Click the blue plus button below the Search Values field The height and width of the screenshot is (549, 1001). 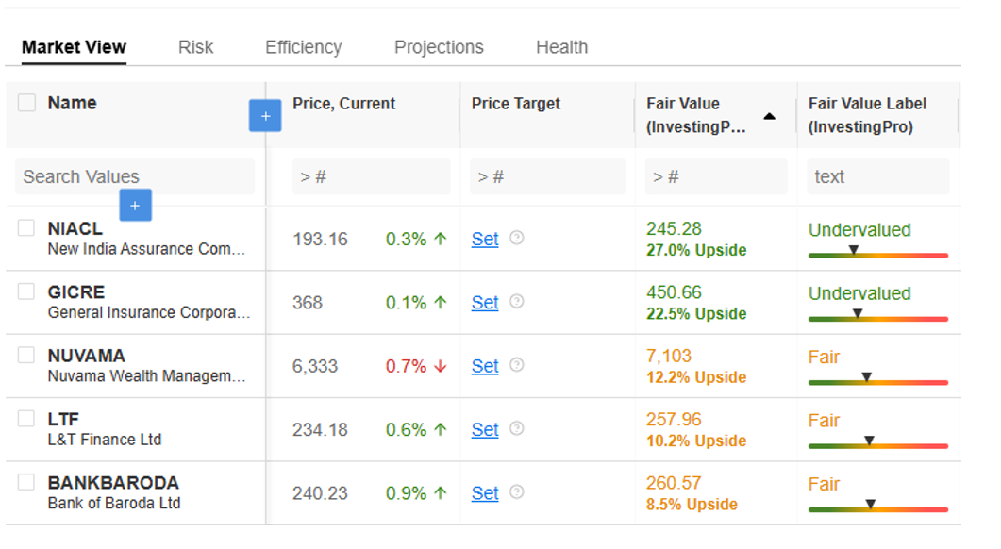(135, 206)
